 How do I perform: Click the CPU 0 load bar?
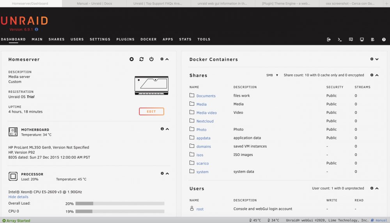(x=120, y=211)
